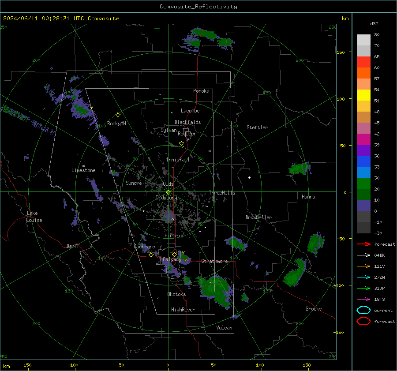Click the ThreeHills label
Image resolution: width=397 pixels, height=371 pixels.
click(x=222, y=193)
